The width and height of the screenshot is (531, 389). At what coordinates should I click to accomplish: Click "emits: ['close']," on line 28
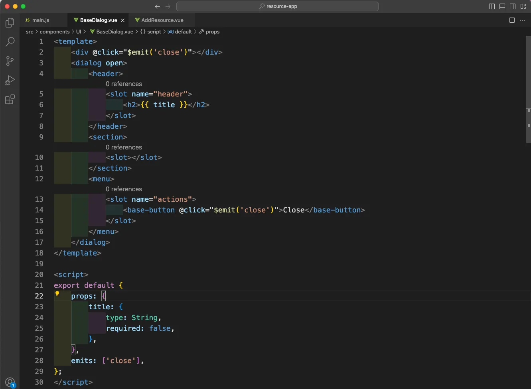tap(107, 361)
